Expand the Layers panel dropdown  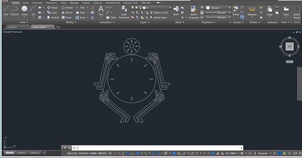pos(145,22)
